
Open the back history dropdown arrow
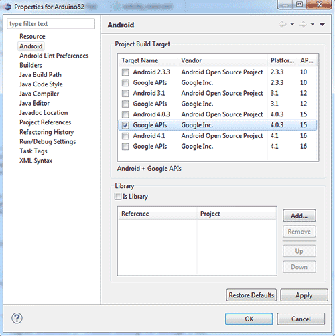pos(292,24)
